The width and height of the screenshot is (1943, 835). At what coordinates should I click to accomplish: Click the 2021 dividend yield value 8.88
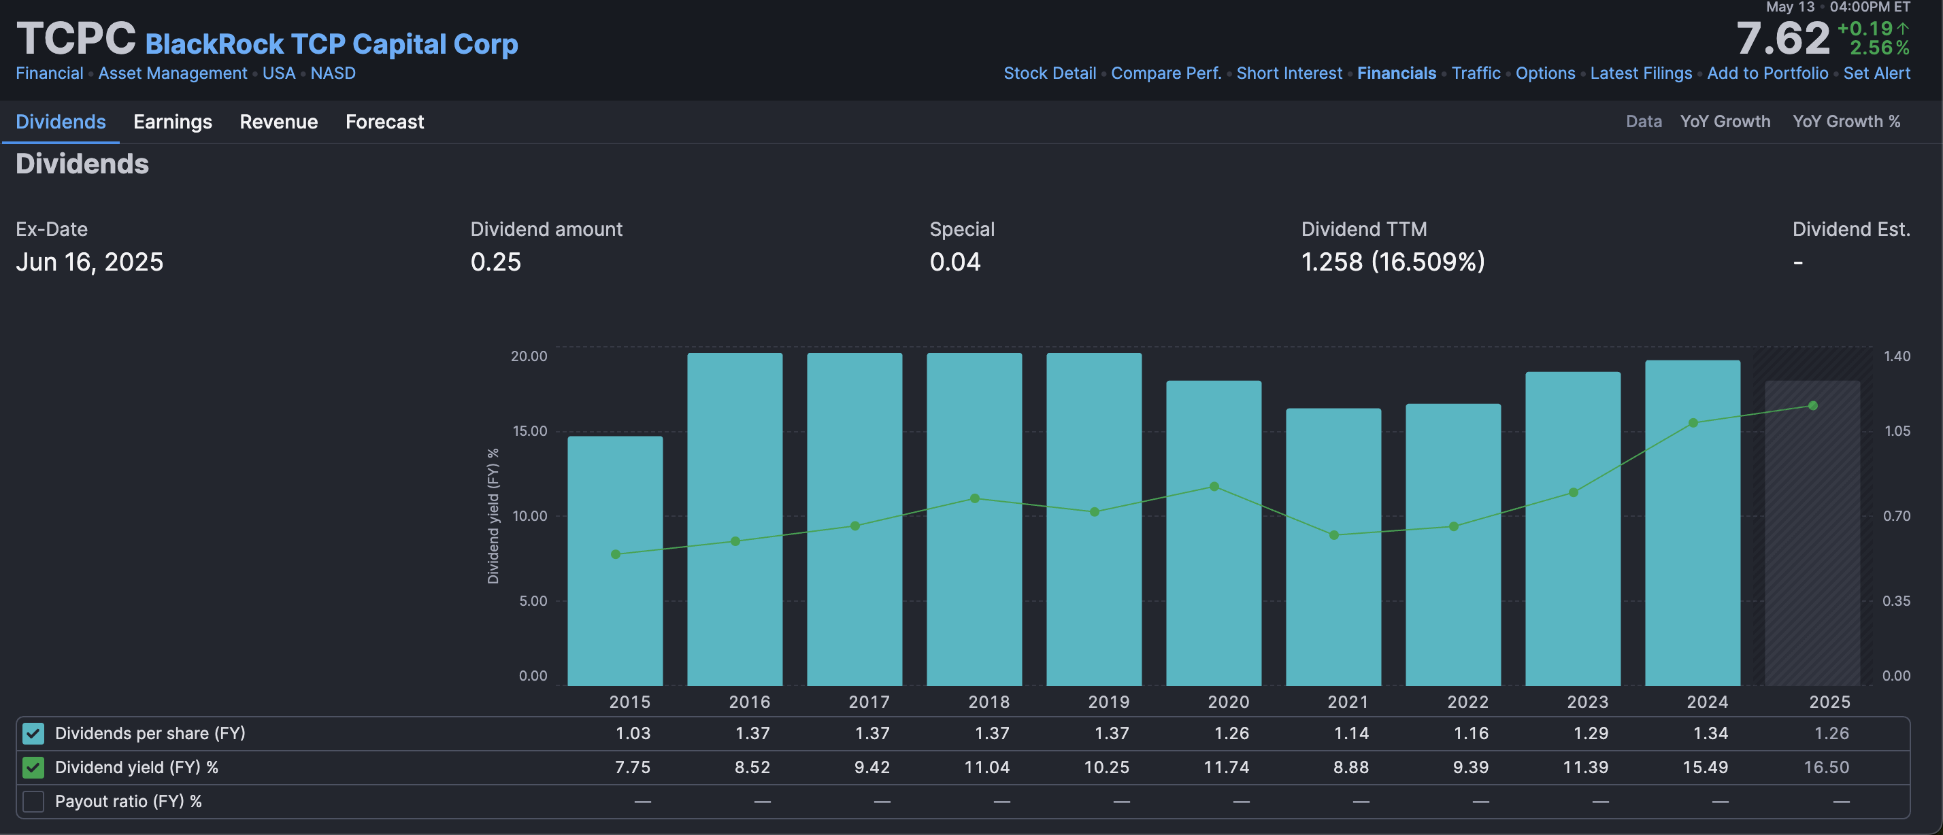click(1350, 767)
